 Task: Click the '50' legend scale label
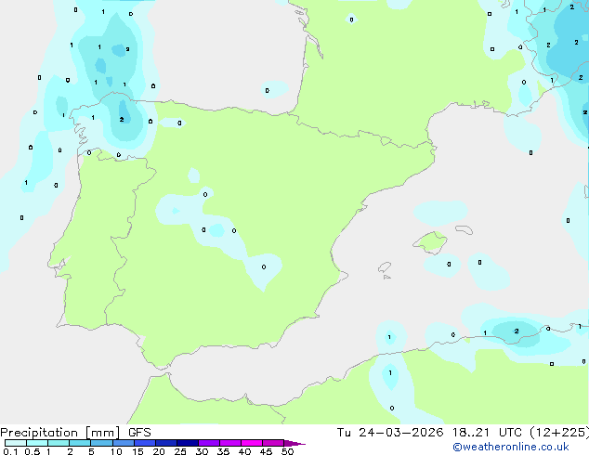(x=287, y=451)
